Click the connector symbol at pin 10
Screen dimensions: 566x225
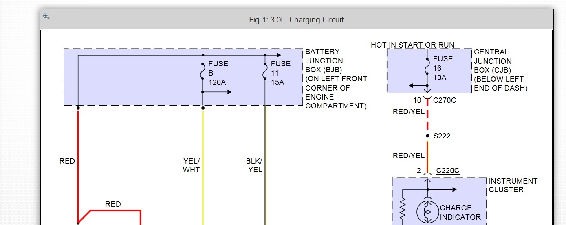click(427, 99)
